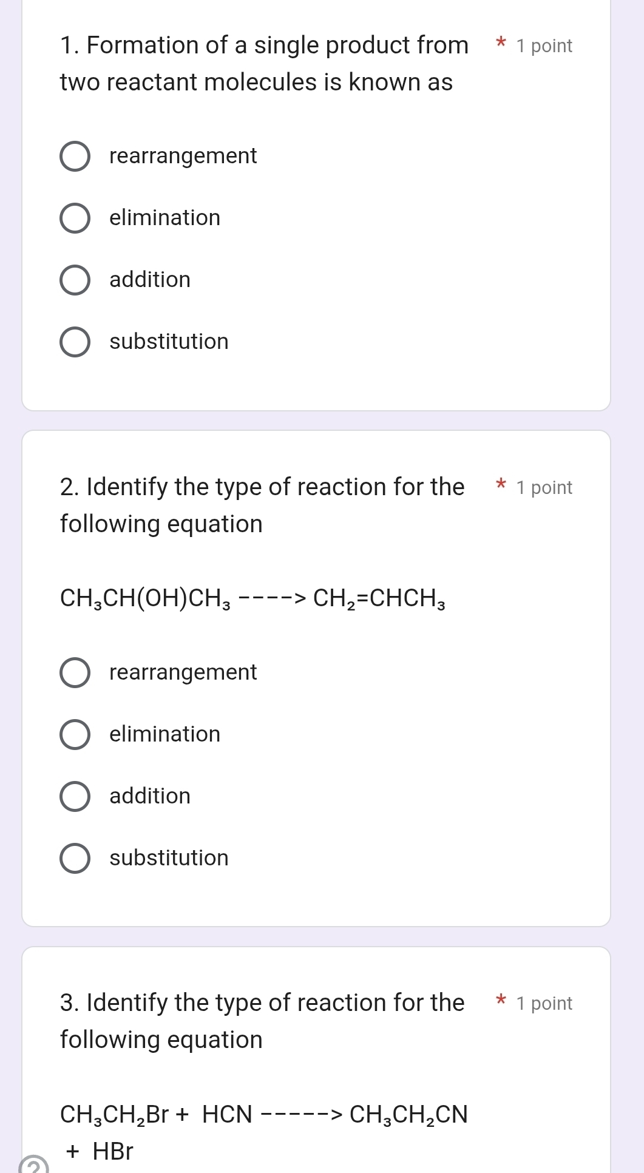Image resolution: width=644 pixels, height=1173 pixels.
Task: Click the CH₃CH(OH)CH₃ equation text
Action: click(x=253, y=599)
